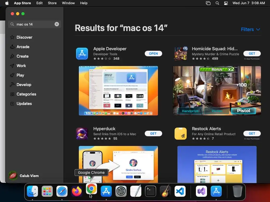Expand the Filters dropdown

pyautogui.click(x=250, y=29)
